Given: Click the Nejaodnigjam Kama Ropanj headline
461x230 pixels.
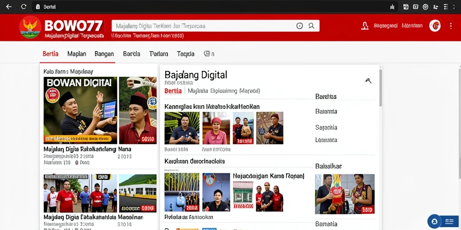Looking at the screenshot, I should (x=268, y=176).
